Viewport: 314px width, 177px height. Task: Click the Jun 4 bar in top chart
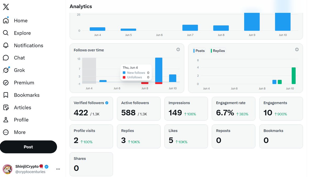click(x=97, y=29)
